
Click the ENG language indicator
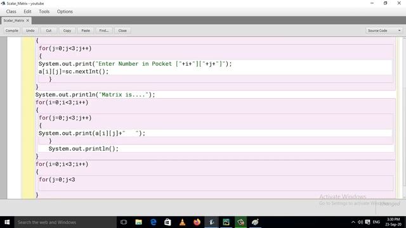point(376,222)
